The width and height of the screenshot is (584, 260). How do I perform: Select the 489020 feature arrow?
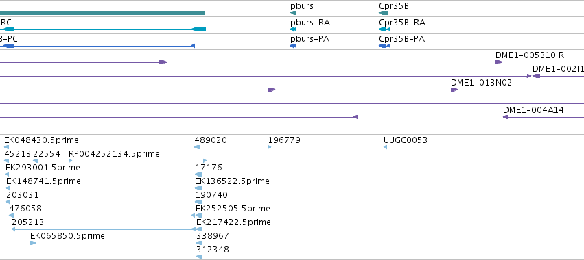[197, 147]
